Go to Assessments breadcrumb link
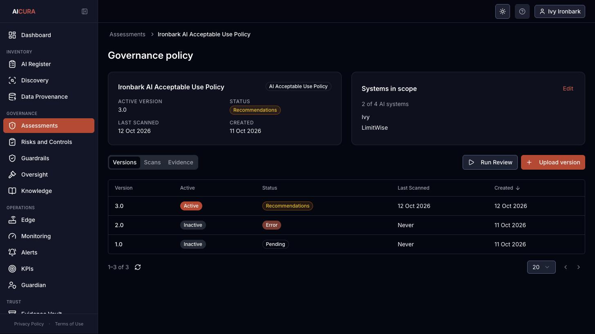 127,34
